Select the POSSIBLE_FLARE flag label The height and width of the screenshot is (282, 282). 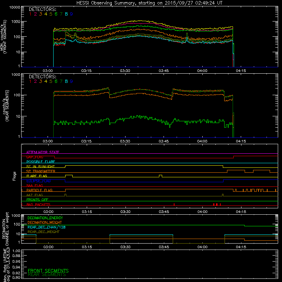point(41,162)
